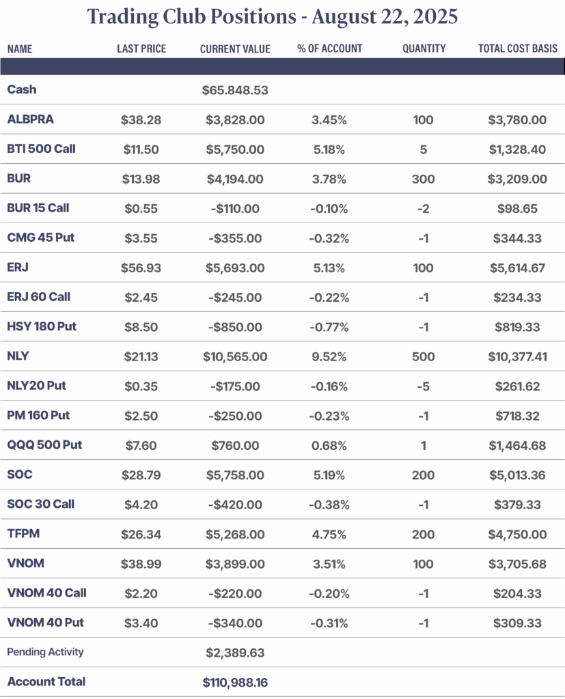Select the VNOM 40 Call name
Screen dimensions: 565x699
[x=47, y=593]
